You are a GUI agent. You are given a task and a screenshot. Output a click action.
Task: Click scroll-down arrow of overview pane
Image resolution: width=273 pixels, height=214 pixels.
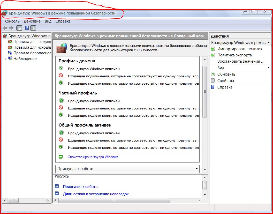205,170
